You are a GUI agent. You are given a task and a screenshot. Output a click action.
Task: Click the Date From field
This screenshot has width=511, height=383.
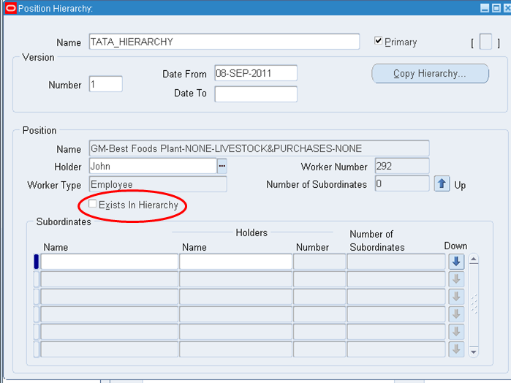pos(256,73)
